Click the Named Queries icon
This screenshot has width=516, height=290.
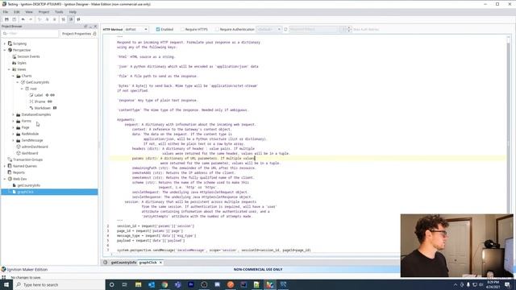pyautogui.click(x=10, y=166)
